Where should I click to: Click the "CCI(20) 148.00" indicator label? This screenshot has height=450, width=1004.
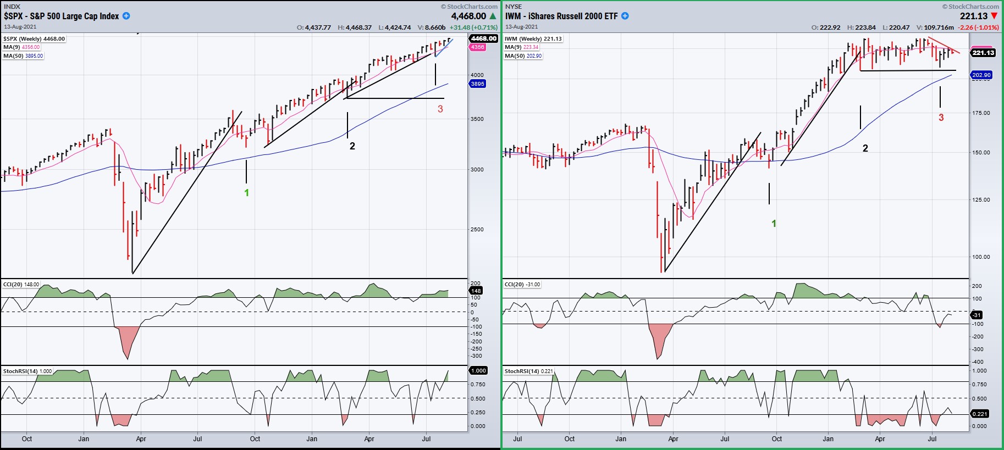(21, 285)
